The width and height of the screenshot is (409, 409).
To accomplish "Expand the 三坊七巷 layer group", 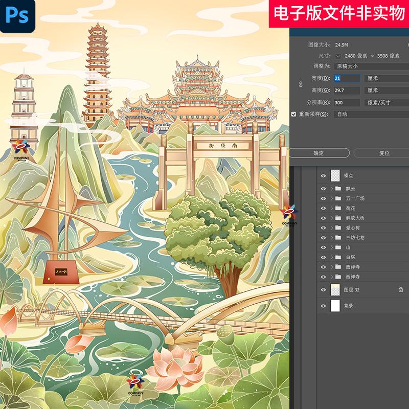I will coord(332,237).
